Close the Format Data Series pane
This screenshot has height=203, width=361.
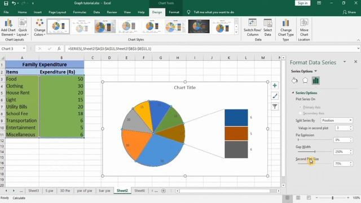click(355, 61)
